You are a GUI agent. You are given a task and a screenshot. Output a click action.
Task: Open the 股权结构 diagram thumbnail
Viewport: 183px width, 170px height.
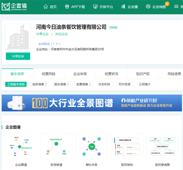coord(127,146)
